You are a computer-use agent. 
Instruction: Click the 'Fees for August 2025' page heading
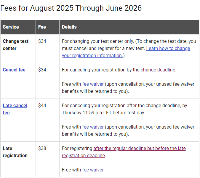point(71,8)
